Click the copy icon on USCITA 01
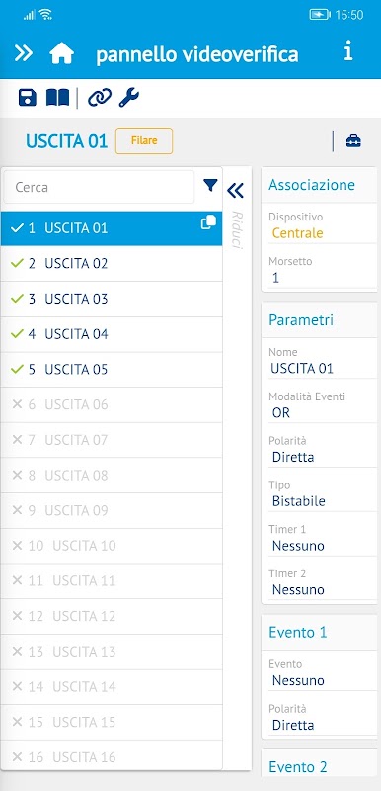 (x=208, y=222)
